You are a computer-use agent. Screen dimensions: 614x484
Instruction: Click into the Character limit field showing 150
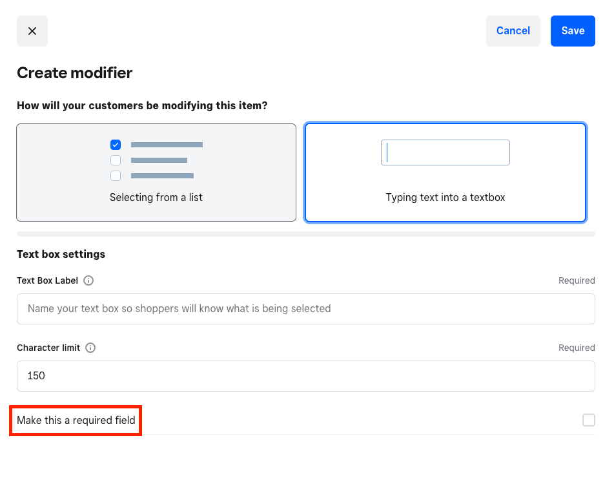pyautogui.click(x=305, y=376)
